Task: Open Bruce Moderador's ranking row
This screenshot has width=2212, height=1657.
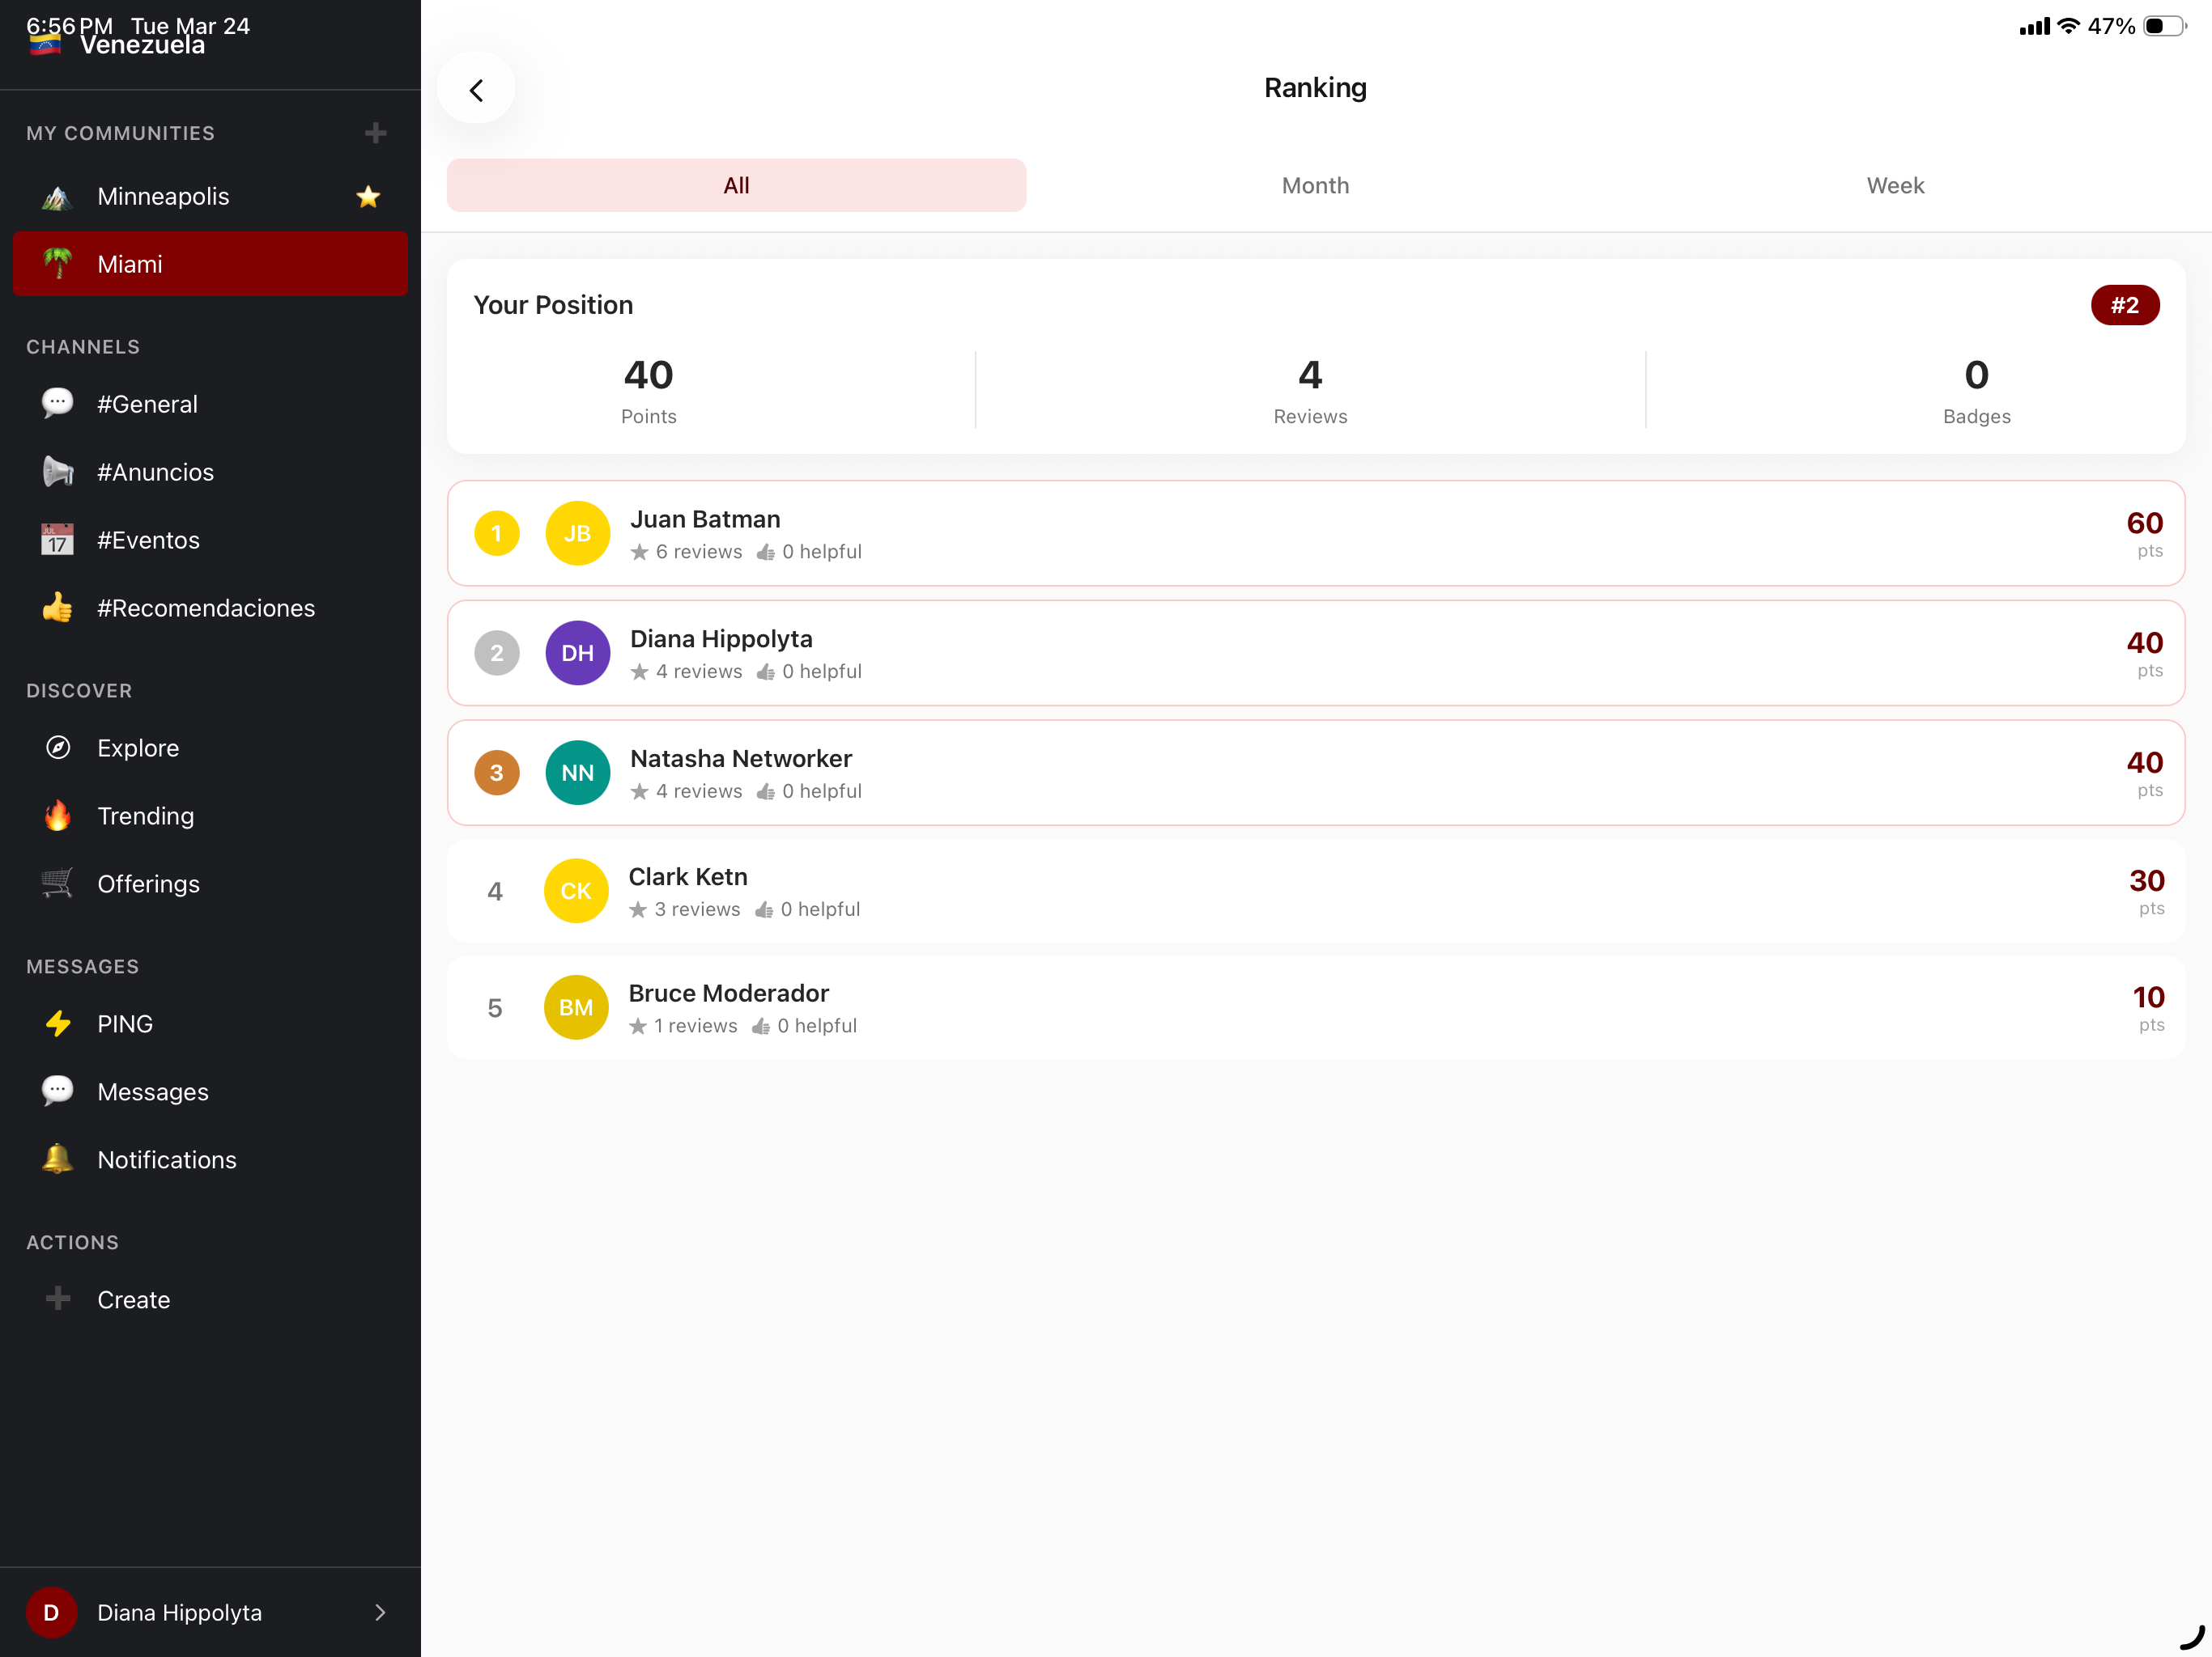Action: tap(1316, 1007)
